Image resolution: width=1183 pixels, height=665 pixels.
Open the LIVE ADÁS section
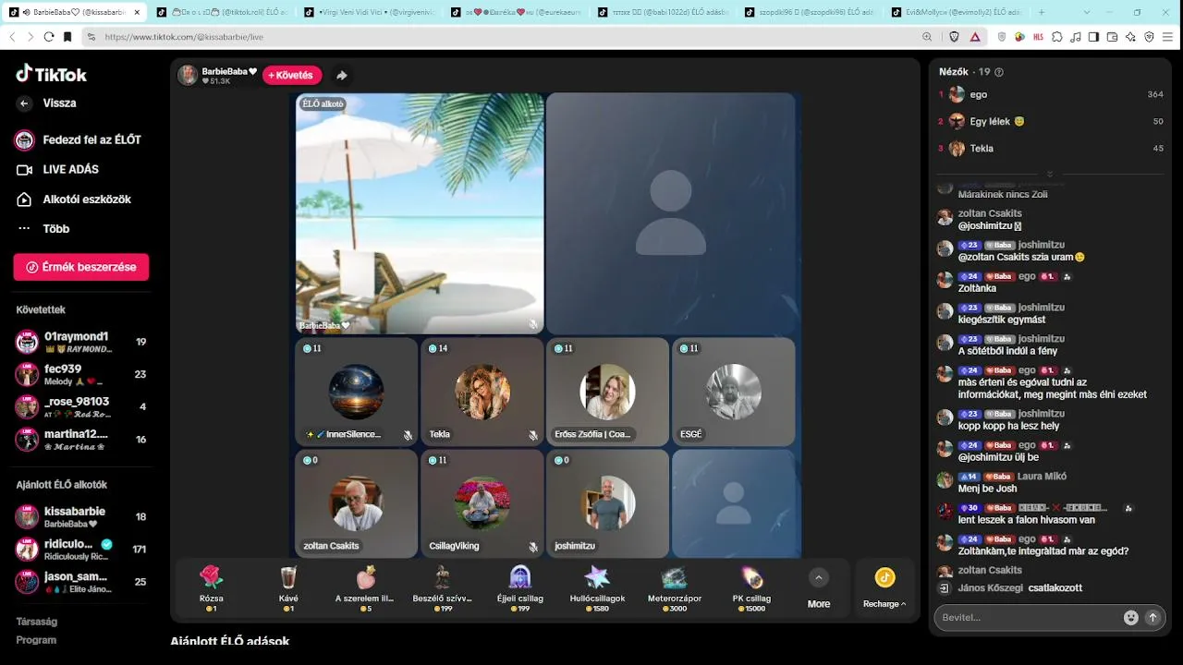(x=58, y=170)
